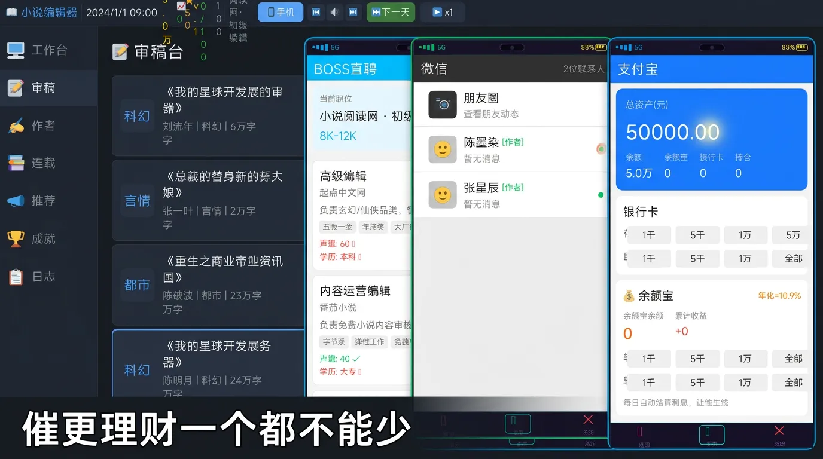The height and width of the screenshot is (459, 823).
Task: Click the 都市 genre badge
Action: click(x=137, y=285)
